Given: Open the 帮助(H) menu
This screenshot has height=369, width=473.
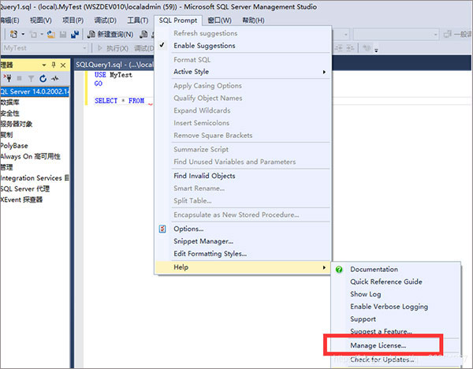Looking at the screenshot, I should coord(253,20).
